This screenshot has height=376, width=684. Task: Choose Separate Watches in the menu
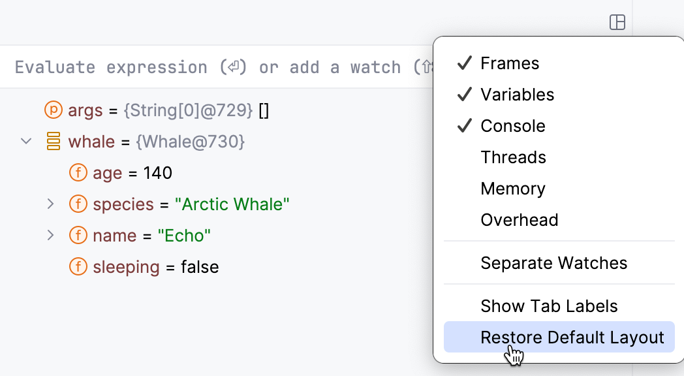point(553,262)
